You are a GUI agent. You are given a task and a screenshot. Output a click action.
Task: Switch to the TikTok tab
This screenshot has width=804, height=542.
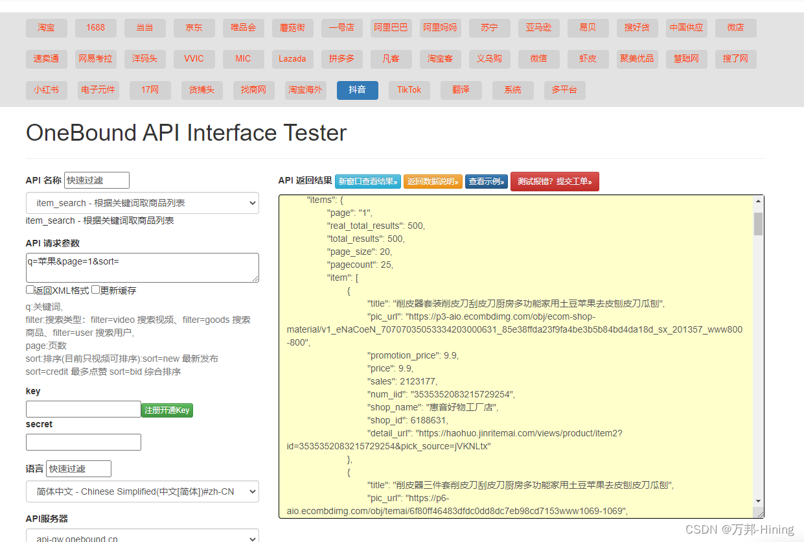click(409, 90)
